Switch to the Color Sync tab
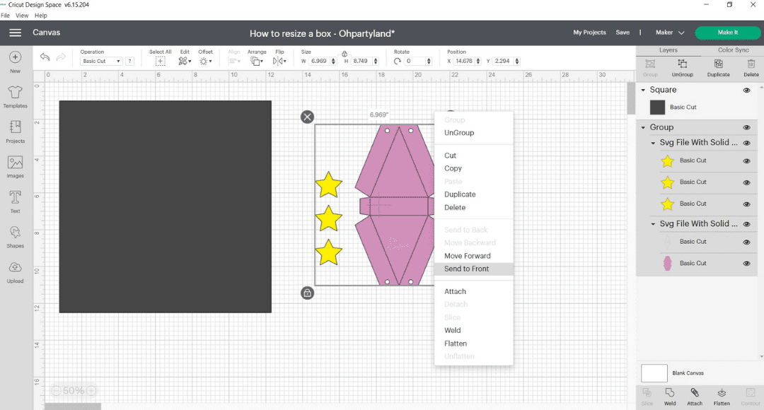 (733, 50)
